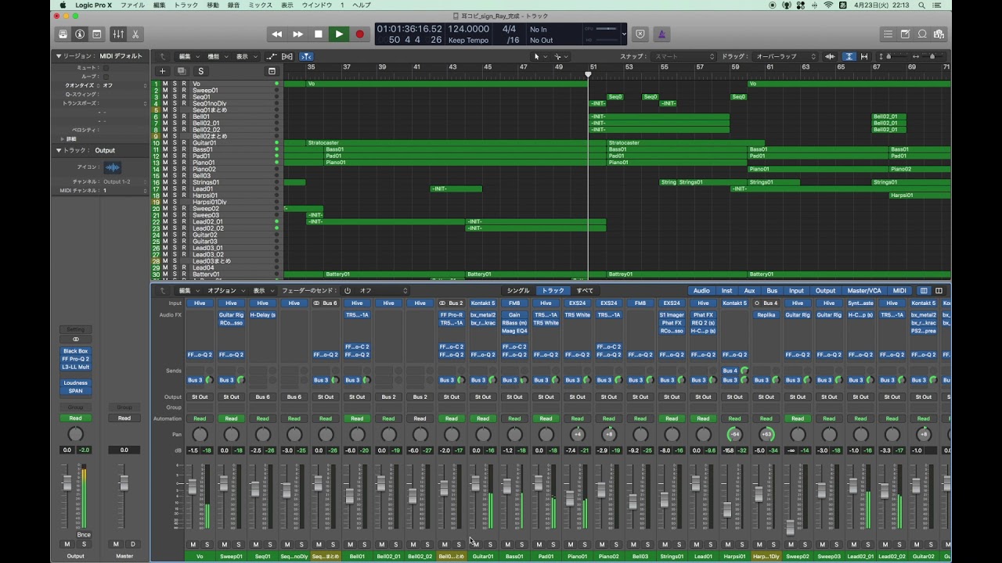Open the スナップ dropdown
1002x563 pixels.
[x=683, y=56]
